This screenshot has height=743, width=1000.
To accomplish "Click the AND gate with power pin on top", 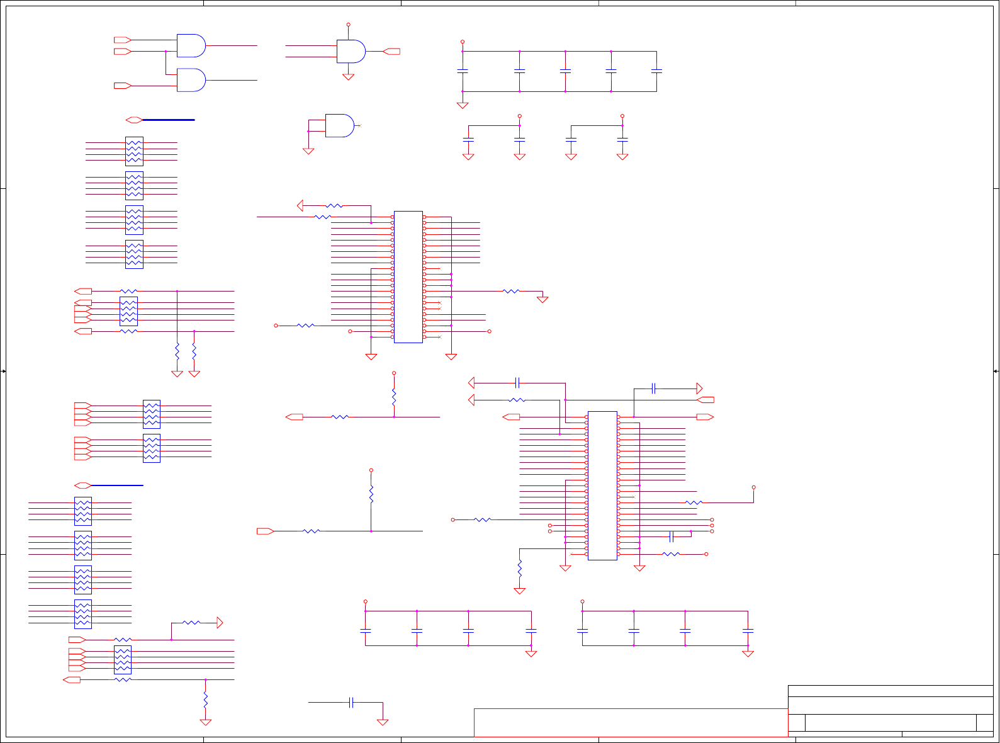I will pos(351,52).
